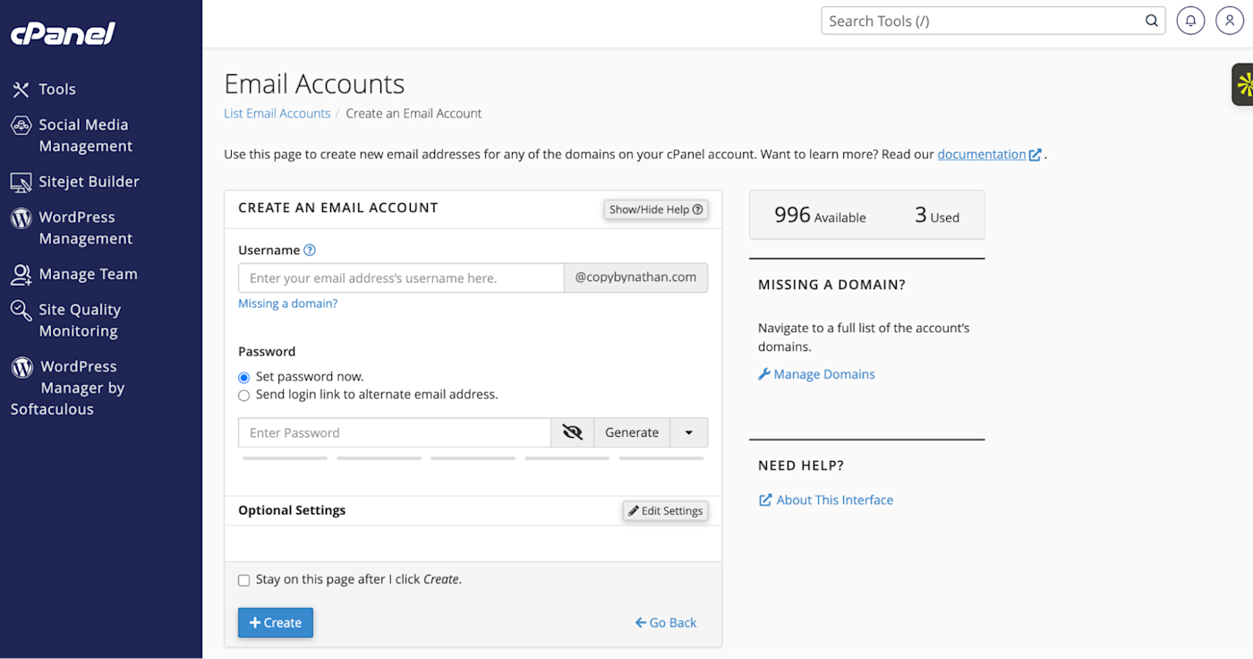Expand Optional Settings via Edit Settings
1253x659 pixels.
(x=666, y=511)
